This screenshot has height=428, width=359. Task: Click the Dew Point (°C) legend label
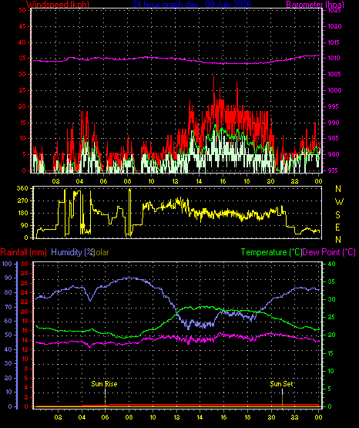(329, 252)
